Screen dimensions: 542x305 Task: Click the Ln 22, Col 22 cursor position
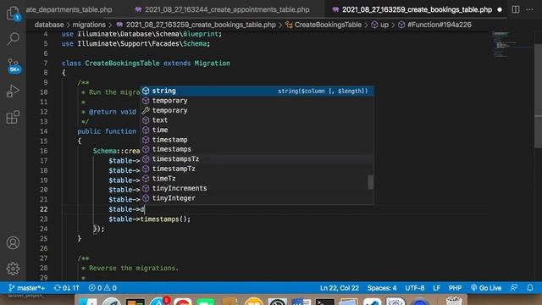point(339,288)
